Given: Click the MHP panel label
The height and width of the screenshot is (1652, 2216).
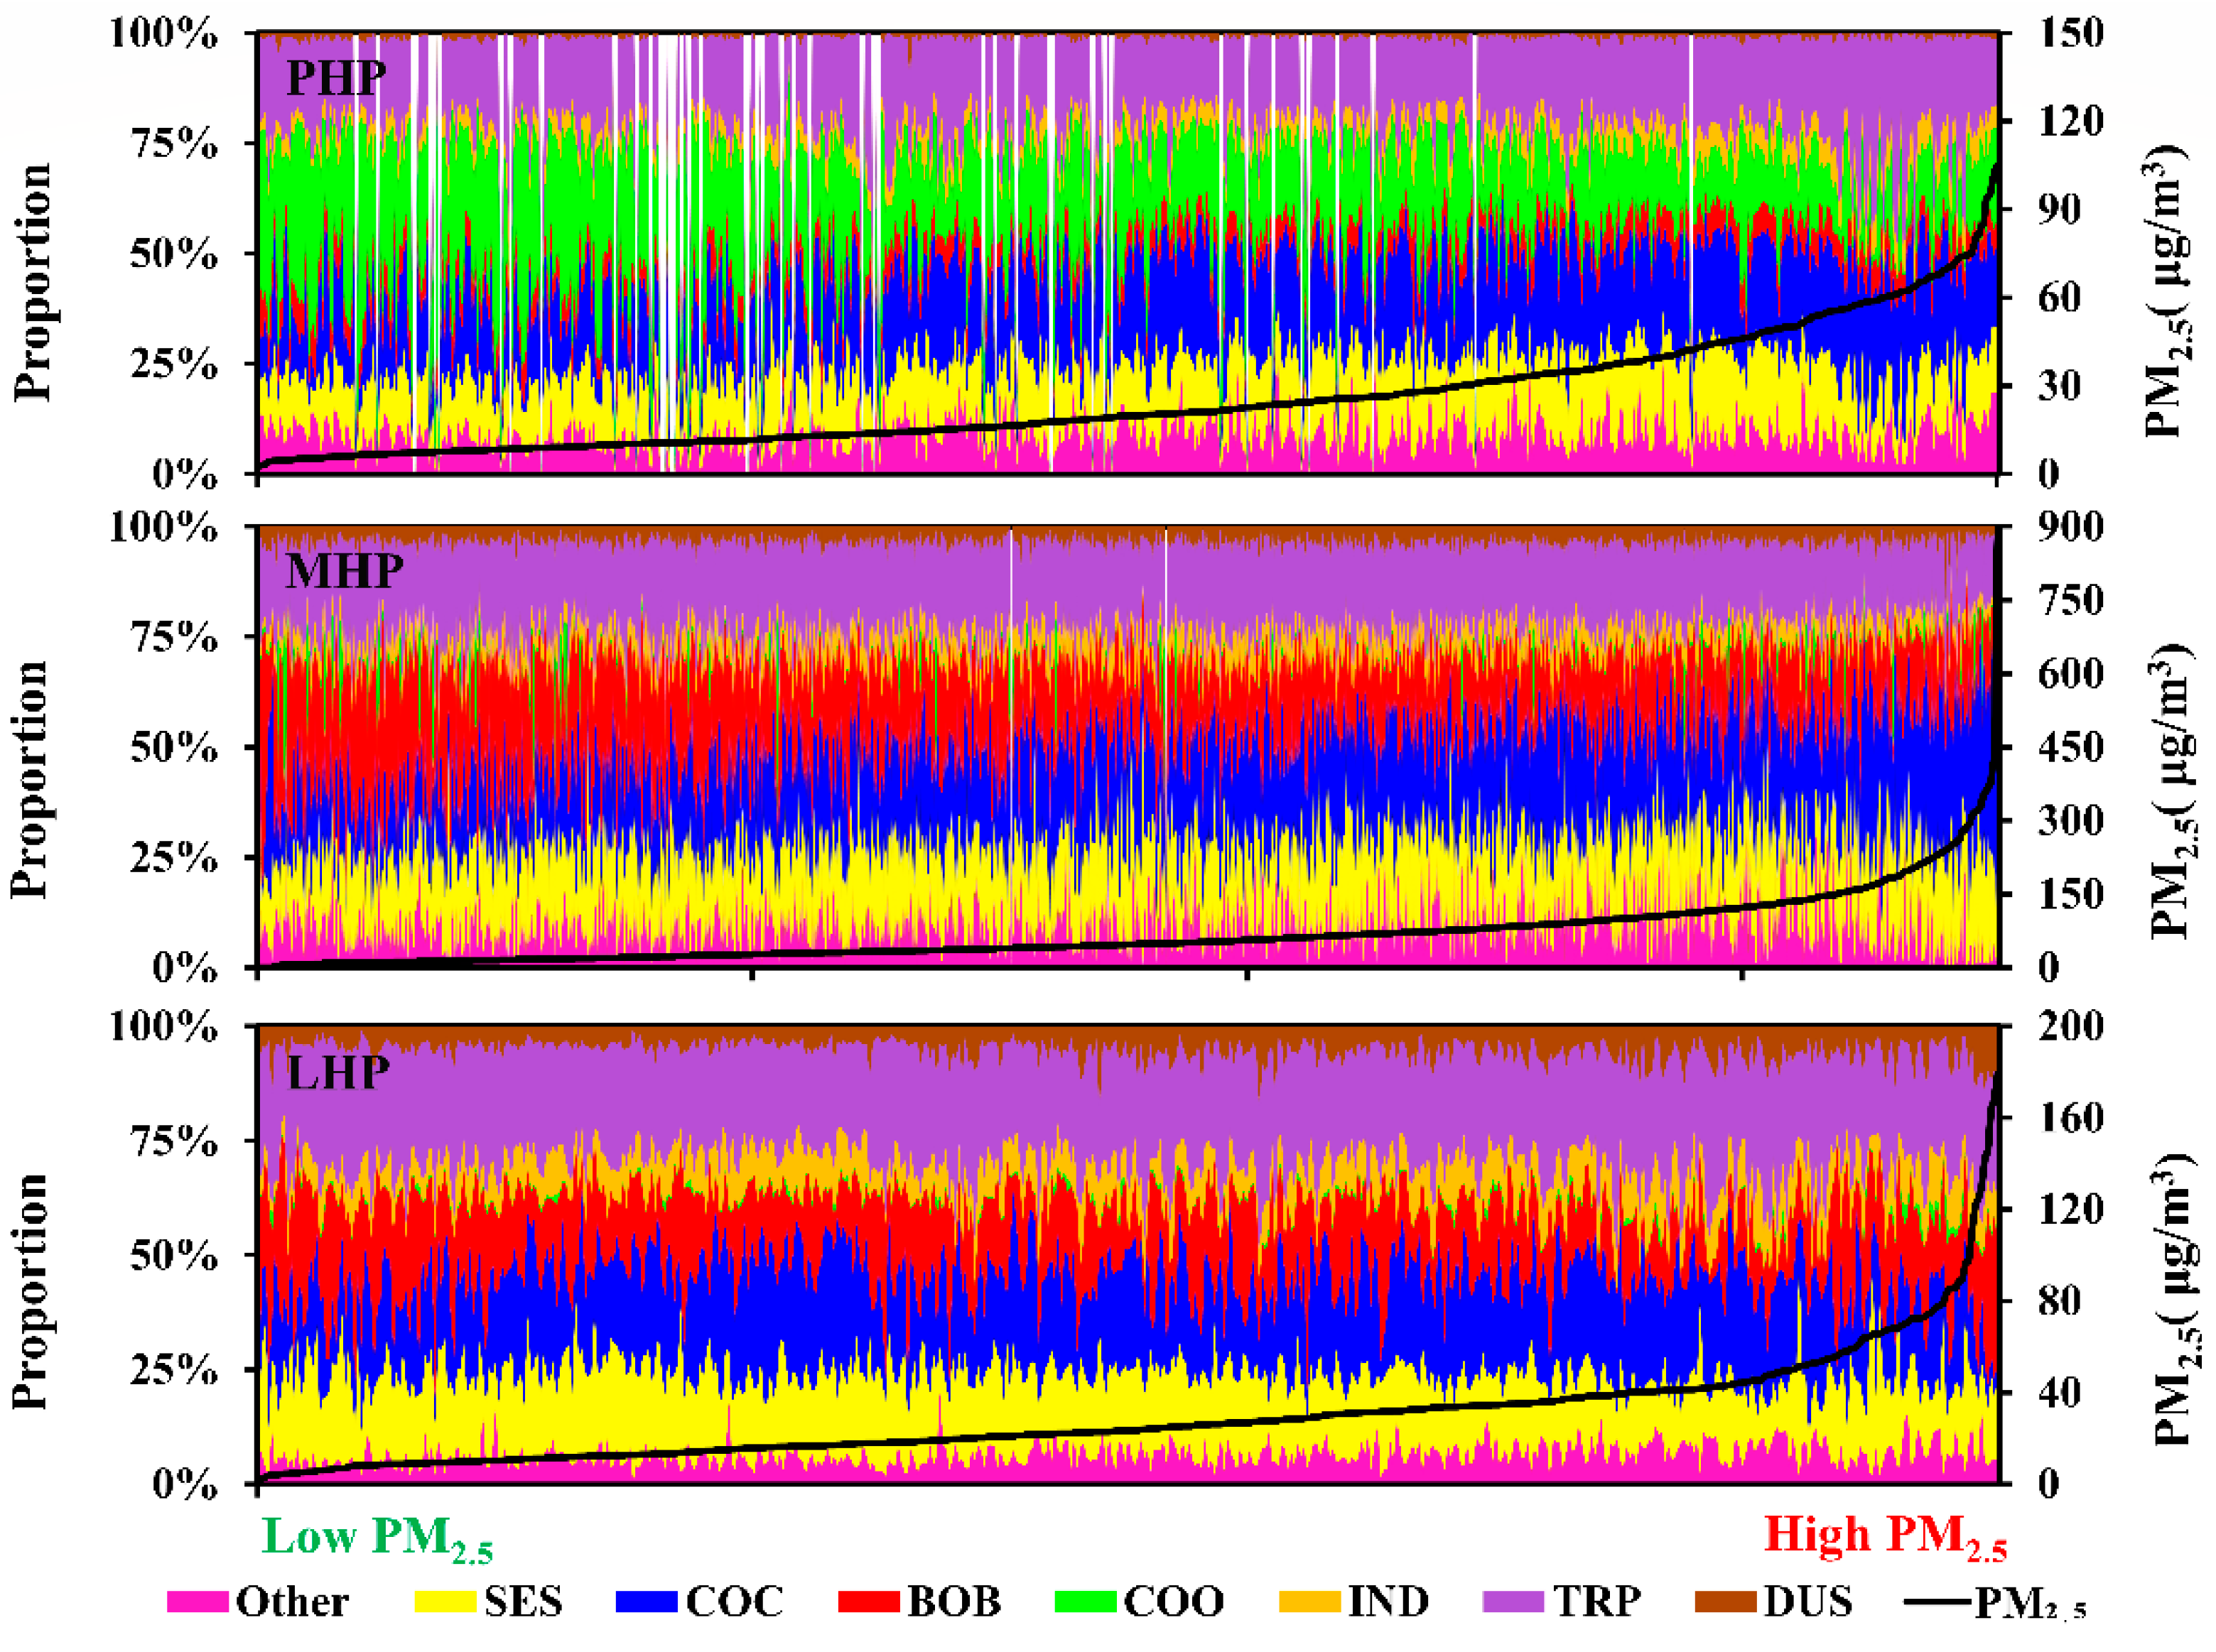Looking at the screenshot, I should tap(344, 571).
